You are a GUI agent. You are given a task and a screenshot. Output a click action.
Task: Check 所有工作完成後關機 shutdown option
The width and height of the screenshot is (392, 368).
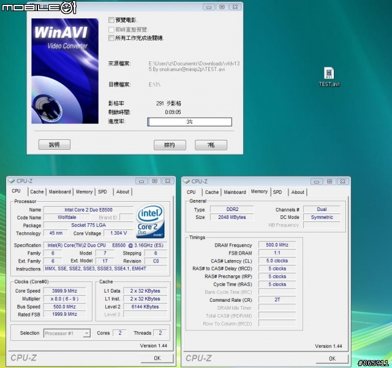pos(111,38)
